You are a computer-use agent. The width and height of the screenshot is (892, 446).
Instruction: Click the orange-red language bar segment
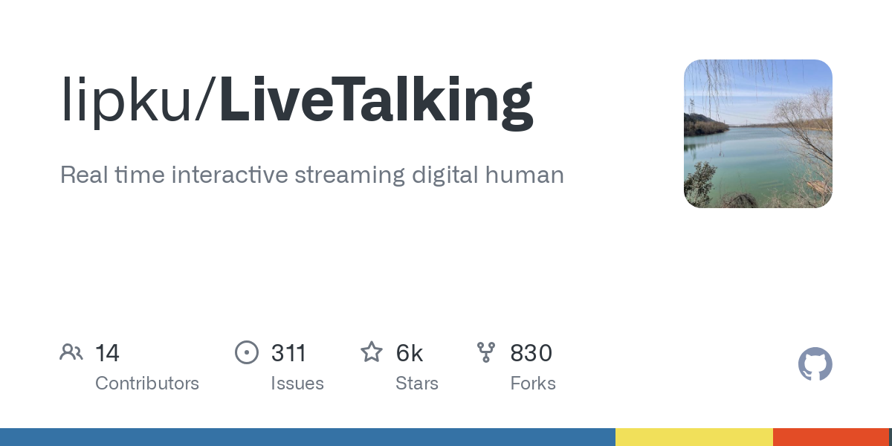(x=831, y=437)
